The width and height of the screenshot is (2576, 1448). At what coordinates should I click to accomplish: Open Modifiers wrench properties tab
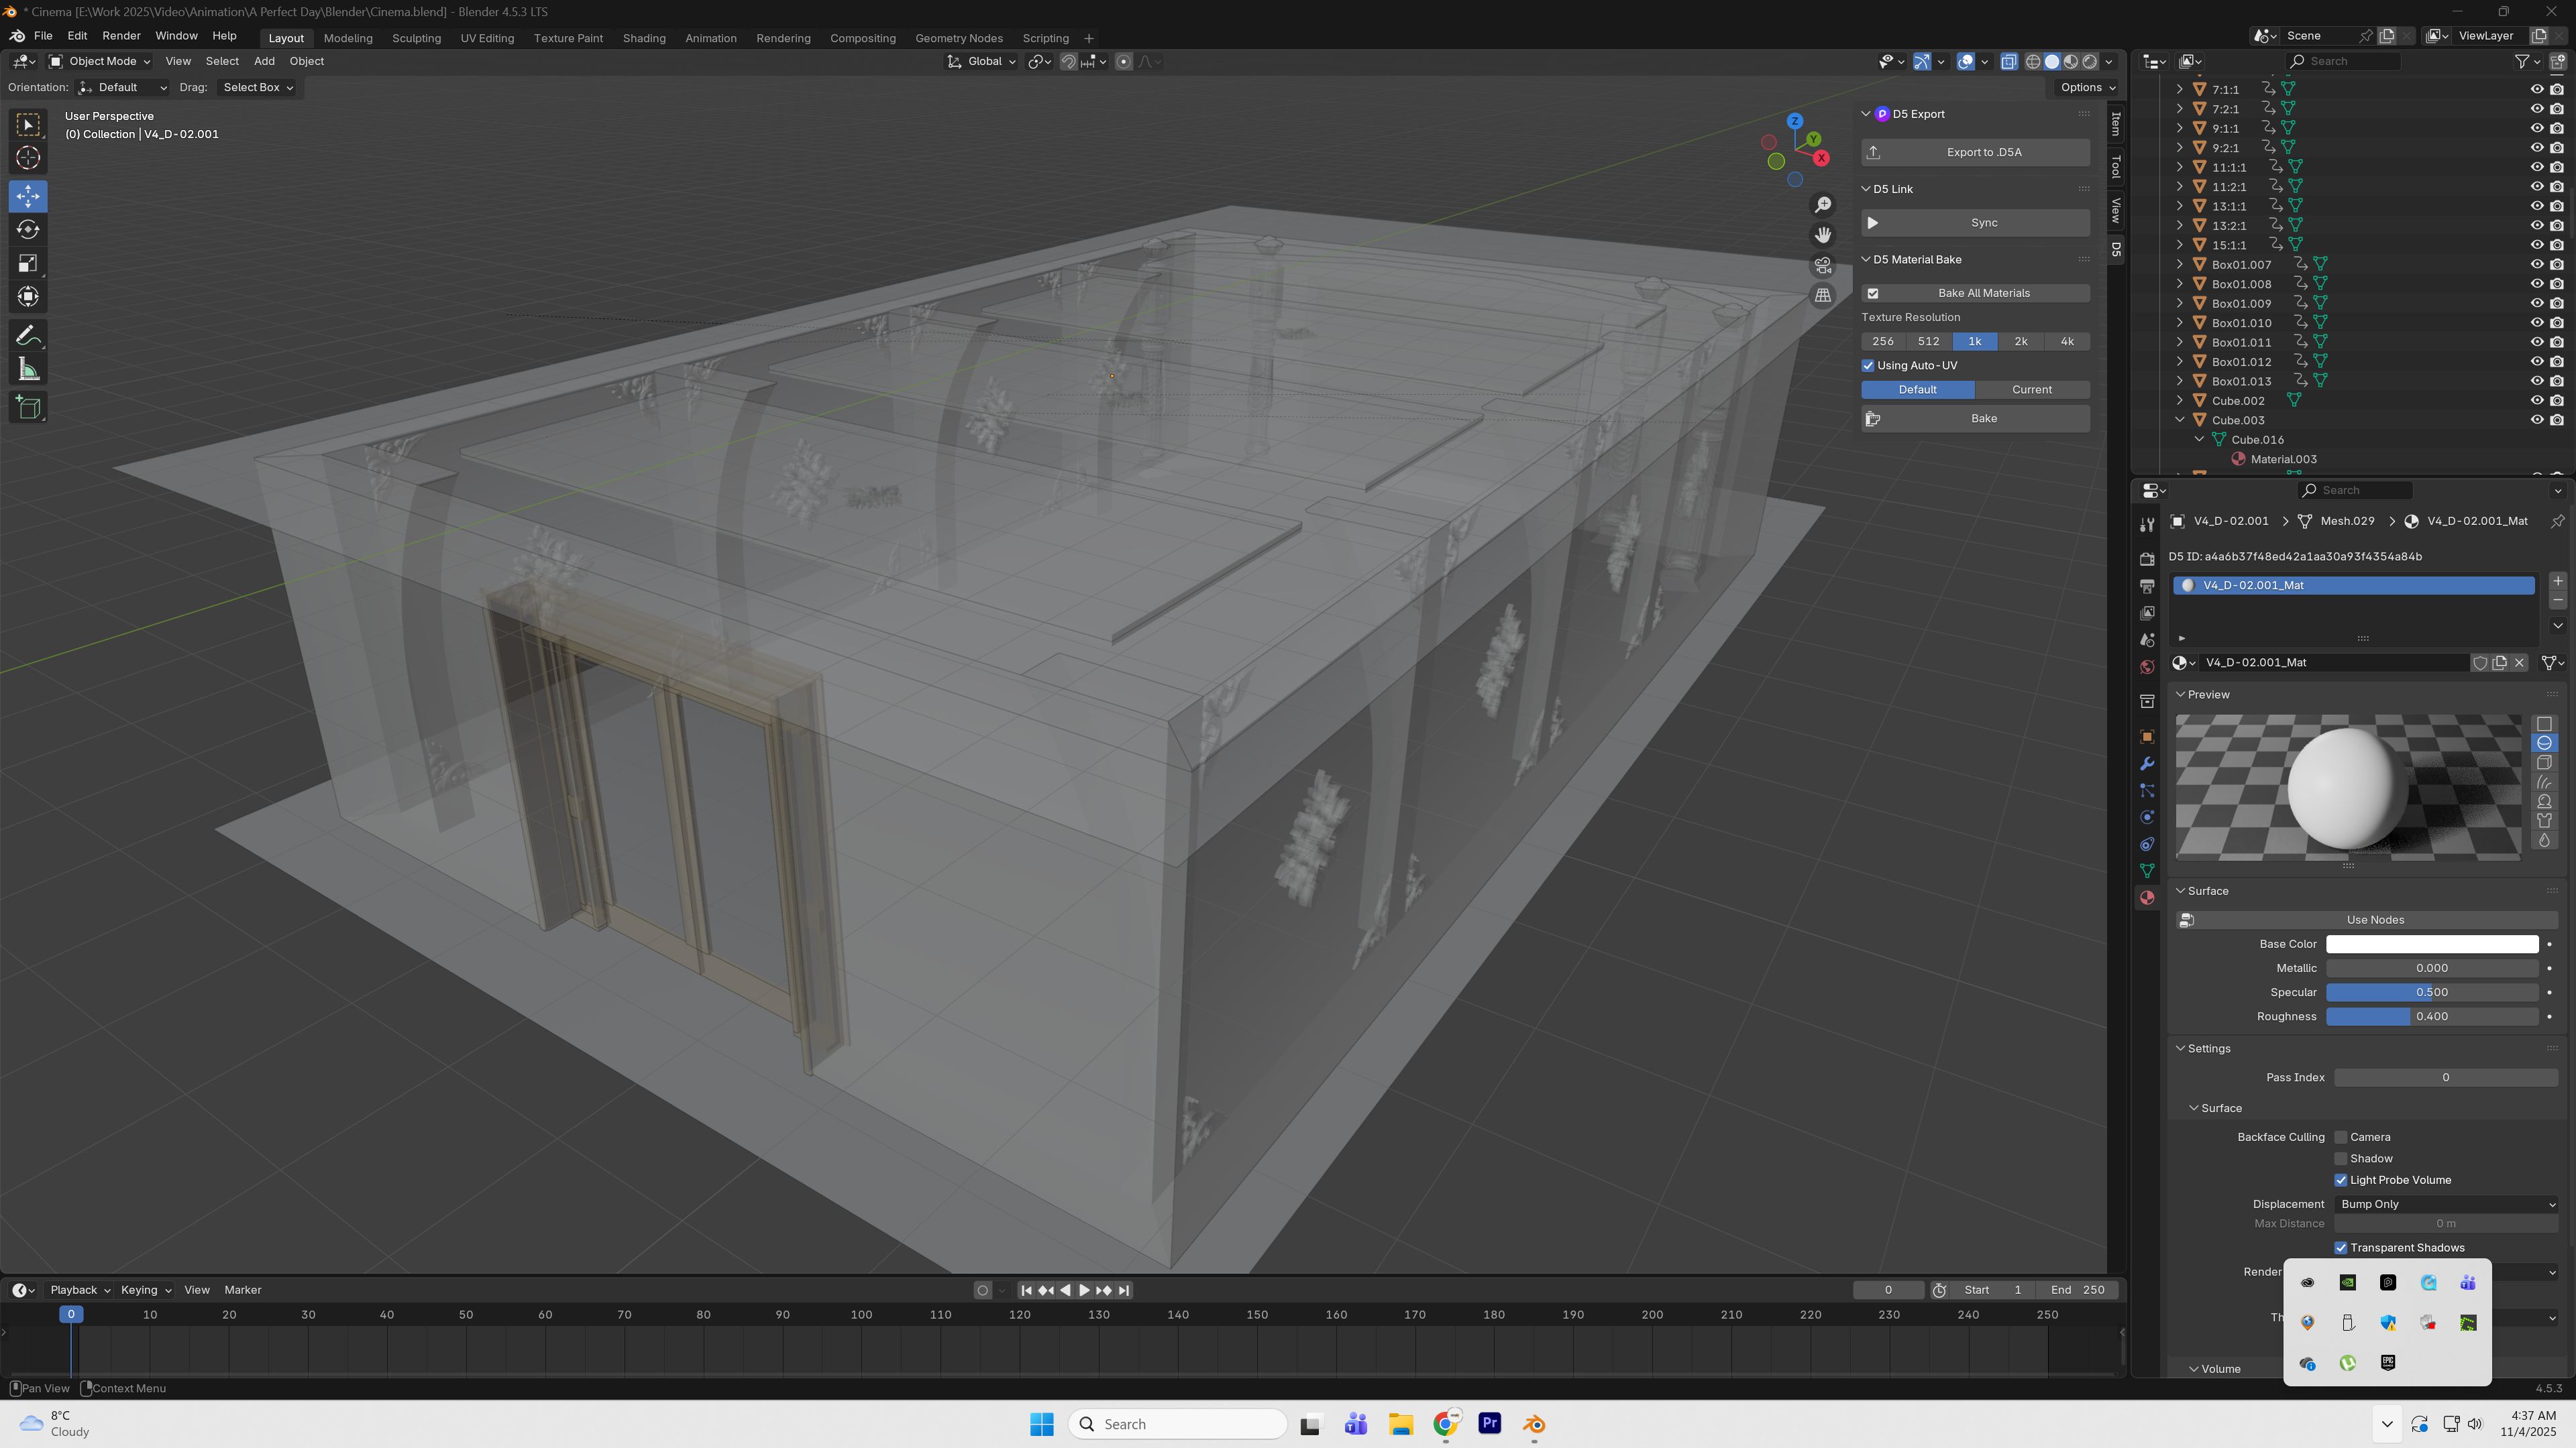tap(2146, 764)
